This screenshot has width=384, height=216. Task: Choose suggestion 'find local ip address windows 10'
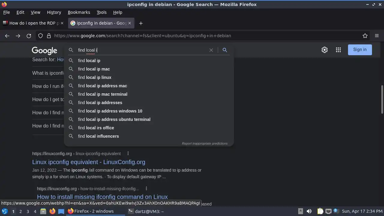pyautogui.click(x=149, y=111)
